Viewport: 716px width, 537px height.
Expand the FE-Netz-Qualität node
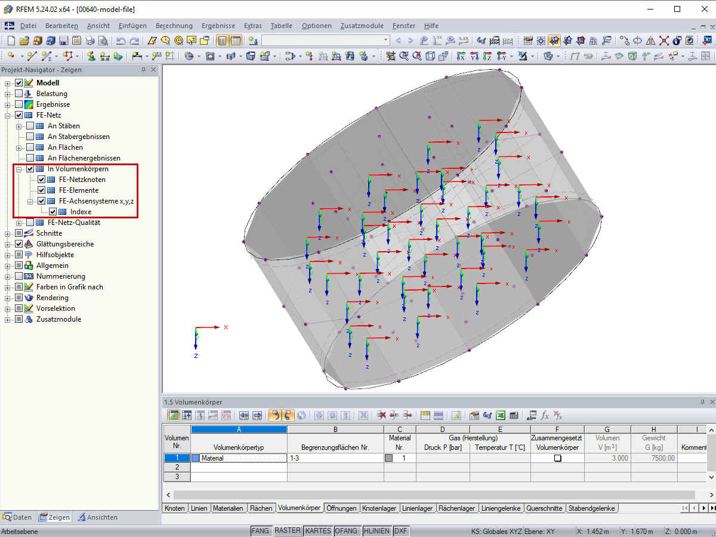[19, 223]
